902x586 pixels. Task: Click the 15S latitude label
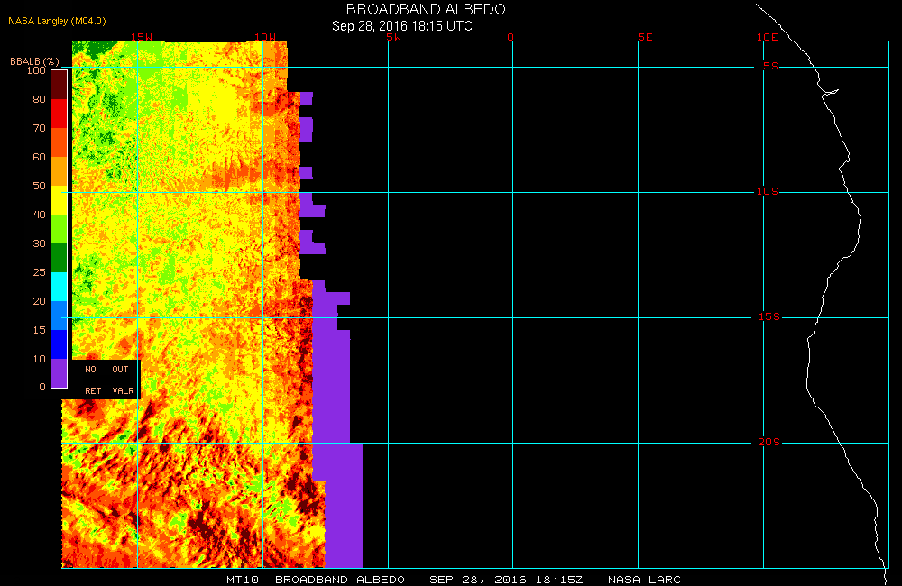pyautogui.click(x=769, y=316)
